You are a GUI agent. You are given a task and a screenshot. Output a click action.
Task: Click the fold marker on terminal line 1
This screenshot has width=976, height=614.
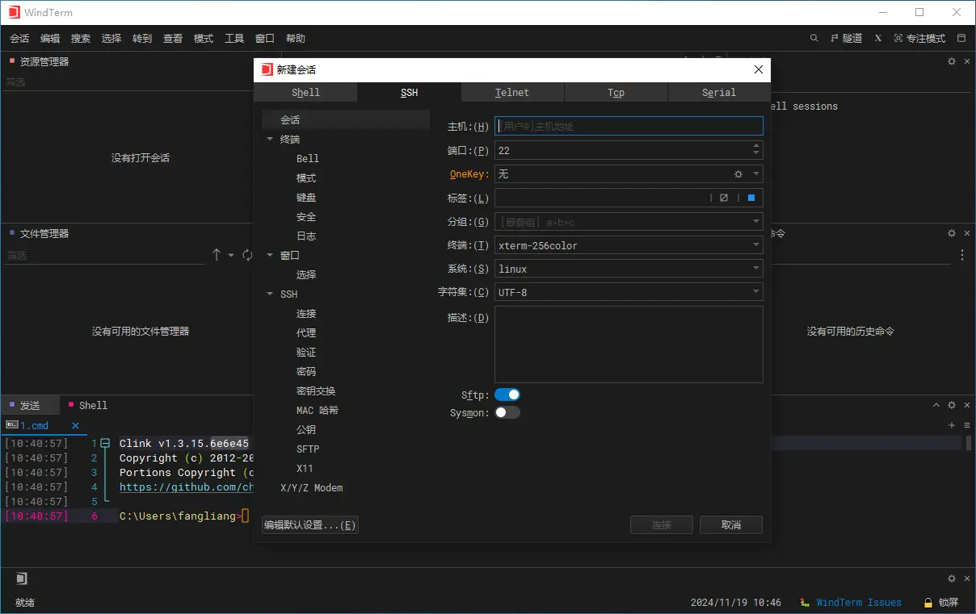pos(105,444)
